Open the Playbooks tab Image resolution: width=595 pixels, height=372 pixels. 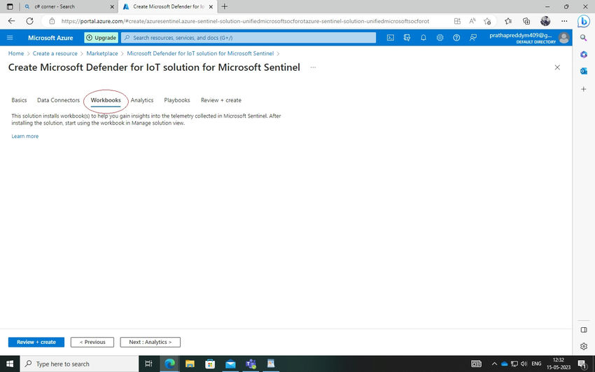point(177,100)
